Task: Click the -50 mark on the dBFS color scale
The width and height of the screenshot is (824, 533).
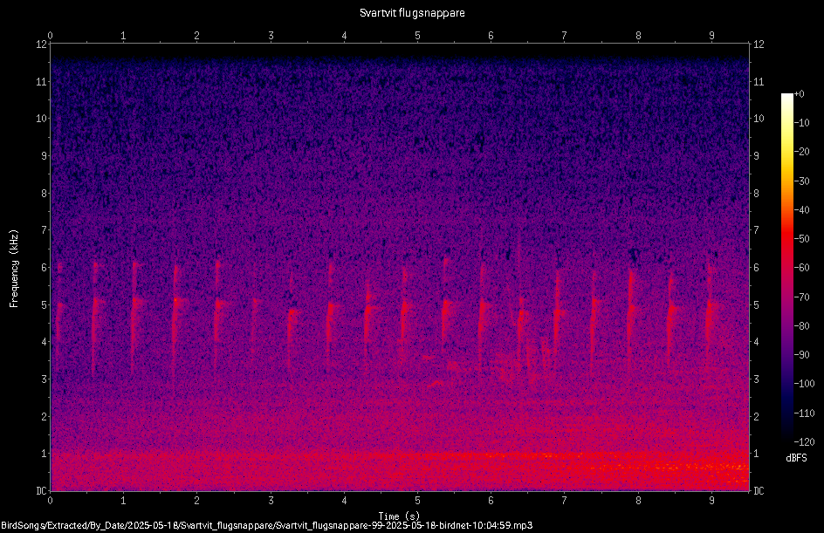Action: point(802,238)
